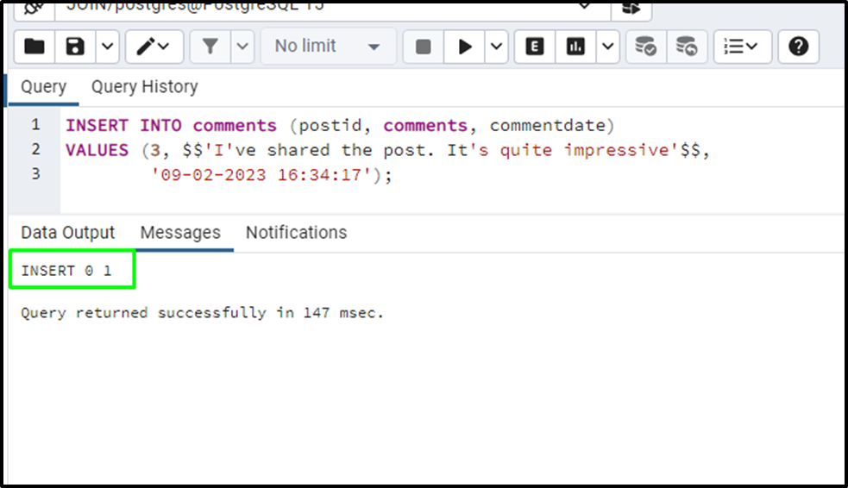Image resolution: width=848 pixels, height=488 pixels.
Task: Run the query with the Execute play button
Action: [x=464, y=47]
